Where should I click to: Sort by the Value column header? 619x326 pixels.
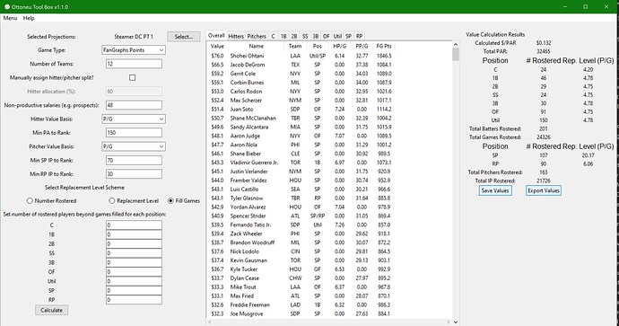[217, 46]
